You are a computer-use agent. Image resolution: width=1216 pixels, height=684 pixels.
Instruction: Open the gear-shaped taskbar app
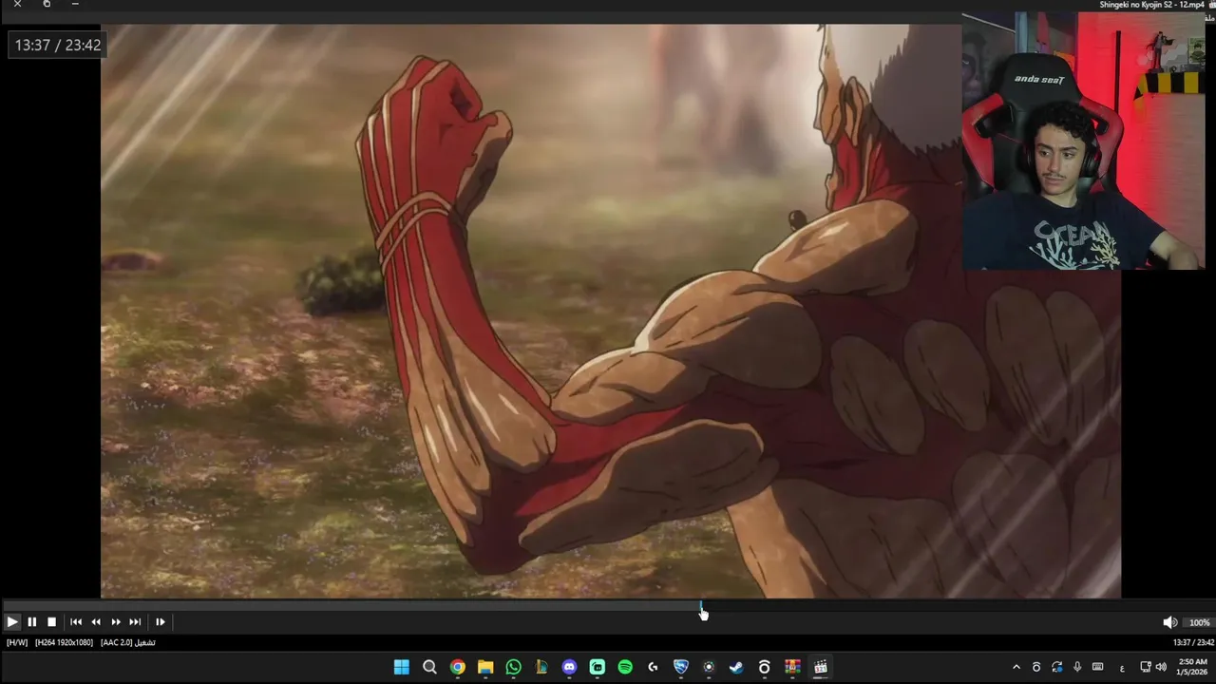click(x=708, y=667)
